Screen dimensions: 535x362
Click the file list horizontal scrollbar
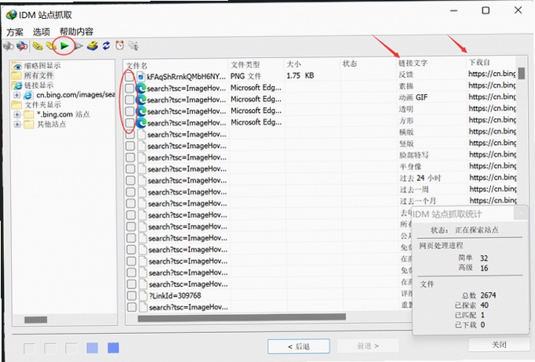[242, 317]
